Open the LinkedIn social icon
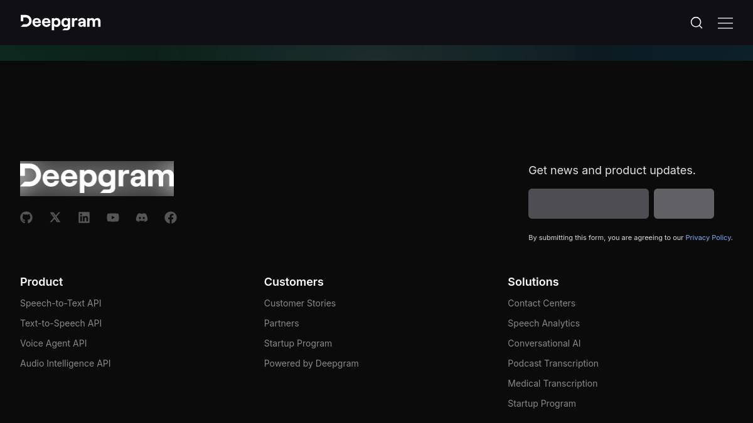The height and width of the screenshot is (423, 753). click(84, 217)
